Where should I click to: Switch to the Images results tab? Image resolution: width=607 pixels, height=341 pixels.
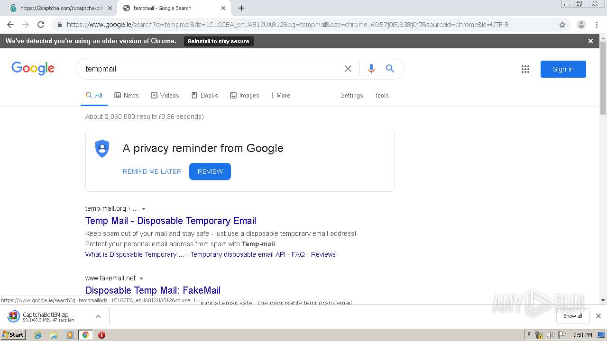tap(245, 95)
